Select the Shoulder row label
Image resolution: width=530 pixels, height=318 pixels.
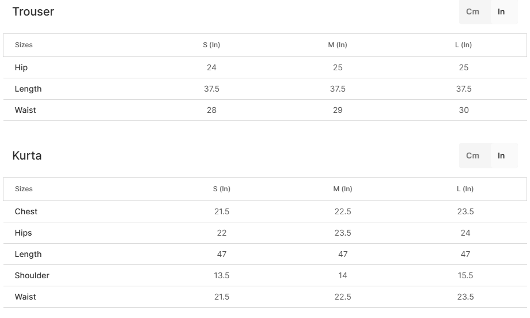(32, 275)
